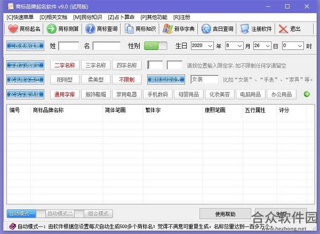The image size is (320, 234).
Task: Click the 评分 column header
Action: click(x=291, y=110)
